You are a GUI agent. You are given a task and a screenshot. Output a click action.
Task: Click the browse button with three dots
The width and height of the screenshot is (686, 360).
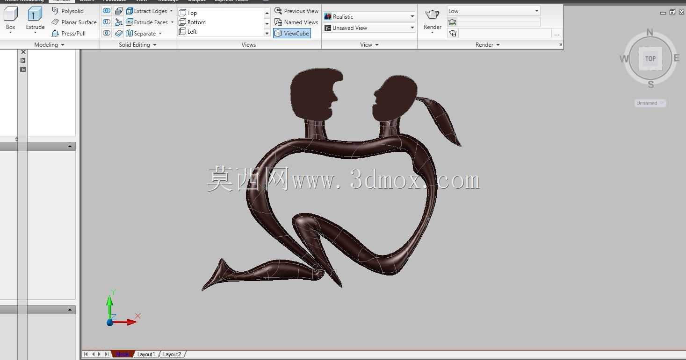pos(556,33)
